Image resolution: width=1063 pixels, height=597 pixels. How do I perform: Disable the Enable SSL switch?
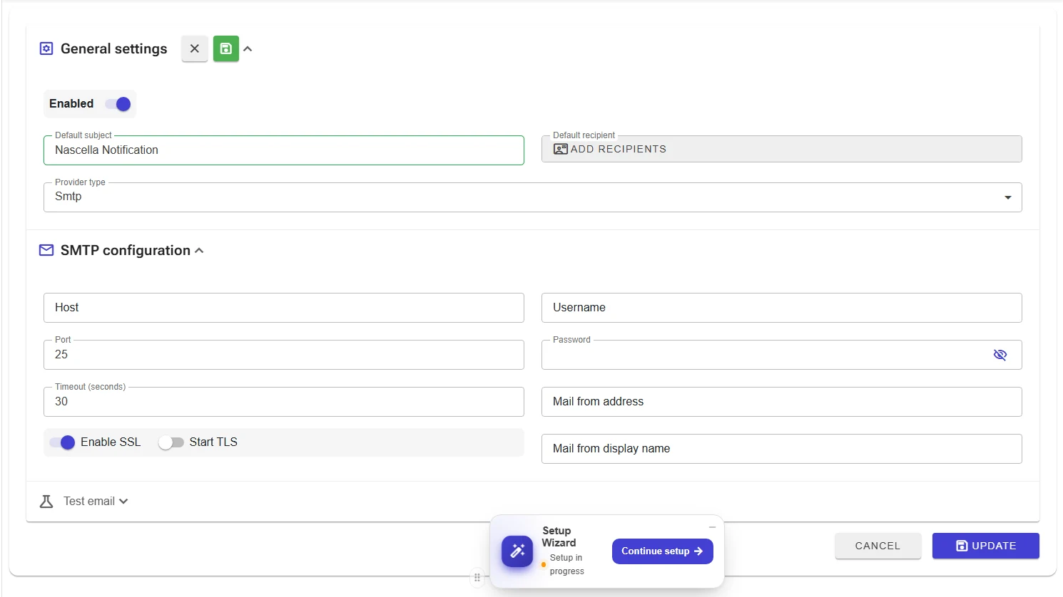[x=63, y=442]
